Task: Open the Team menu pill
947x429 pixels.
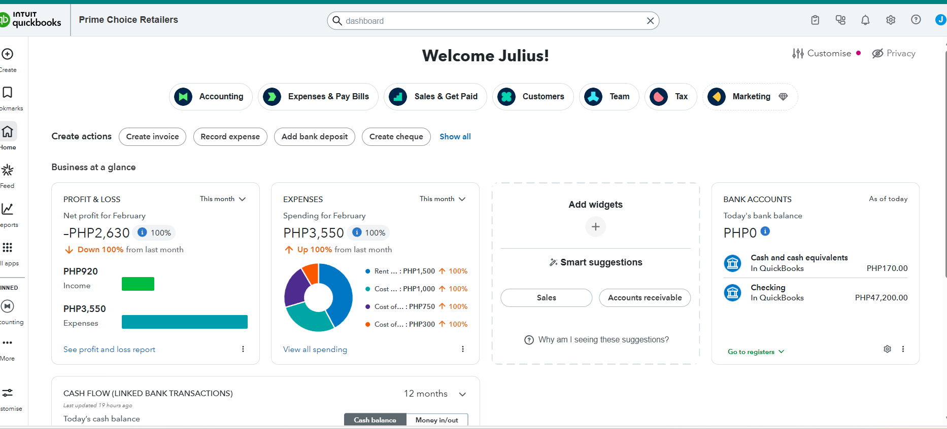Action: [609, 96]
